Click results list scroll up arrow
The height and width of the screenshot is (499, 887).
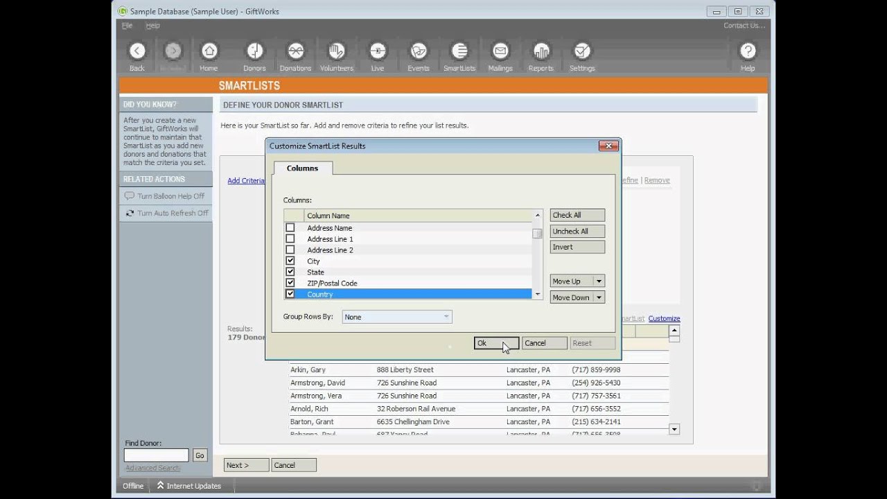click(x=674, y=331)
